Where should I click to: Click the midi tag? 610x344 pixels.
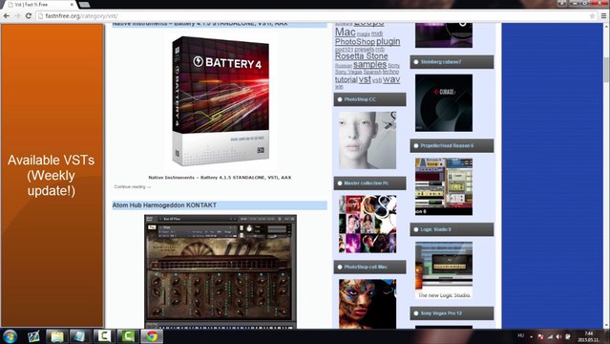377,33
